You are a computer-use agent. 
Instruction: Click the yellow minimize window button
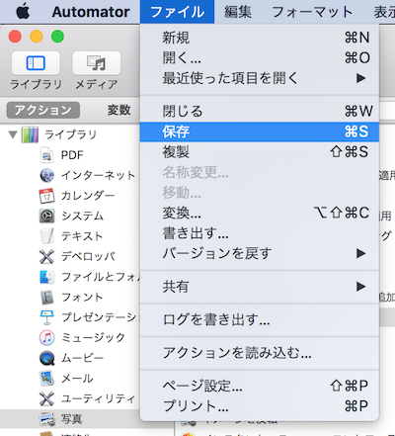click(37, 37)
